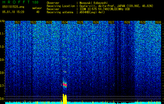Click the 1524 time marker
The image size is (164, 104).
(x=65, y=22)
